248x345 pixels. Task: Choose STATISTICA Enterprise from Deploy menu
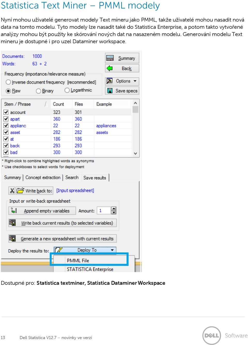(90, 269)
